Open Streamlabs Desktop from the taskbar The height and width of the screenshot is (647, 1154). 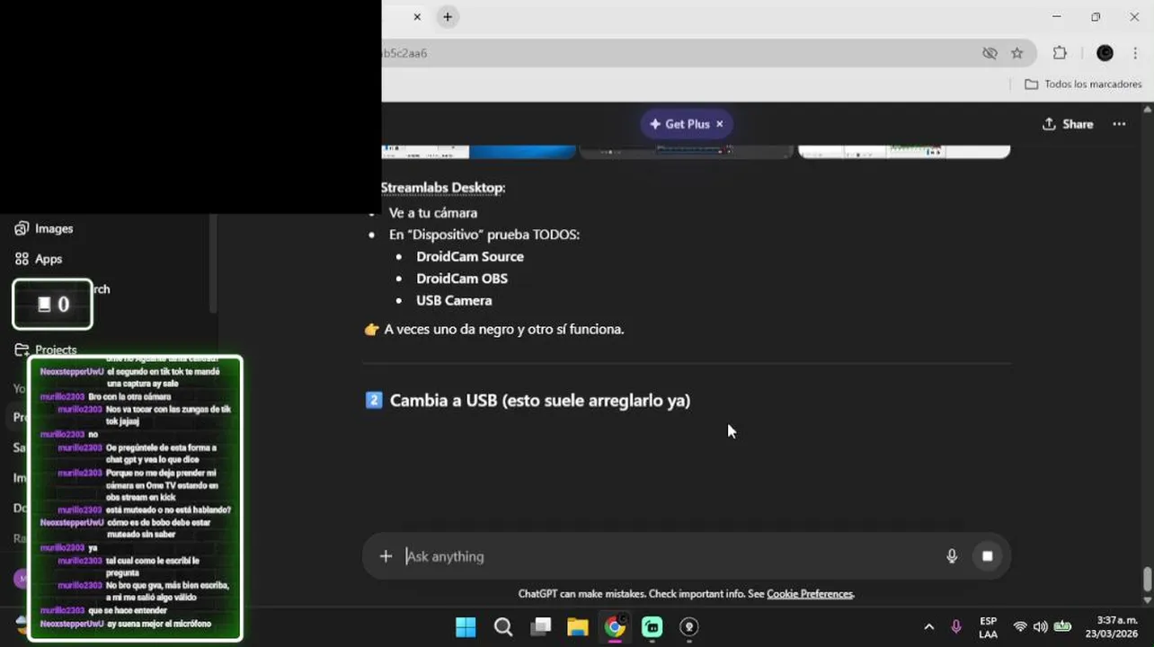(652, 627)
